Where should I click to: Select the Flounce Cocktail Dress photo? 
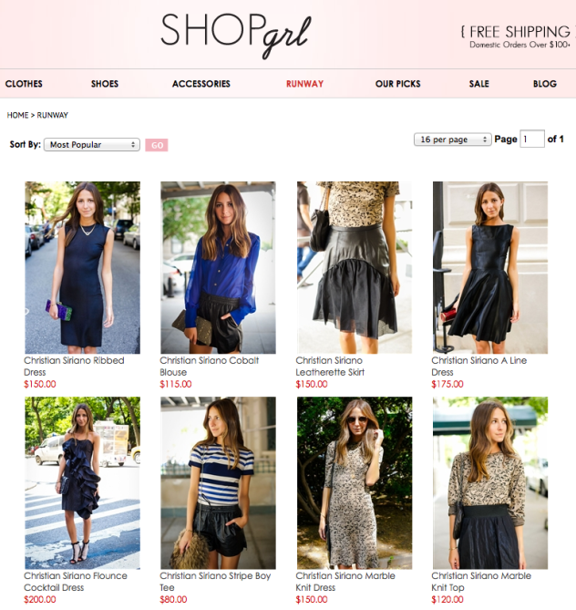click(82, 483)
